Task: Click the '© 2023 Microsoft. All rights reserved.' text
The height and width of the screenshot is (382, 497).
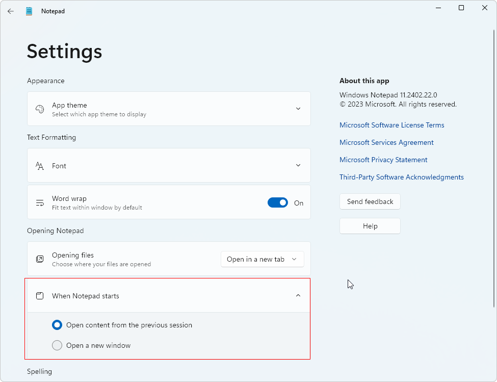Action: click(x=398, y=104)
